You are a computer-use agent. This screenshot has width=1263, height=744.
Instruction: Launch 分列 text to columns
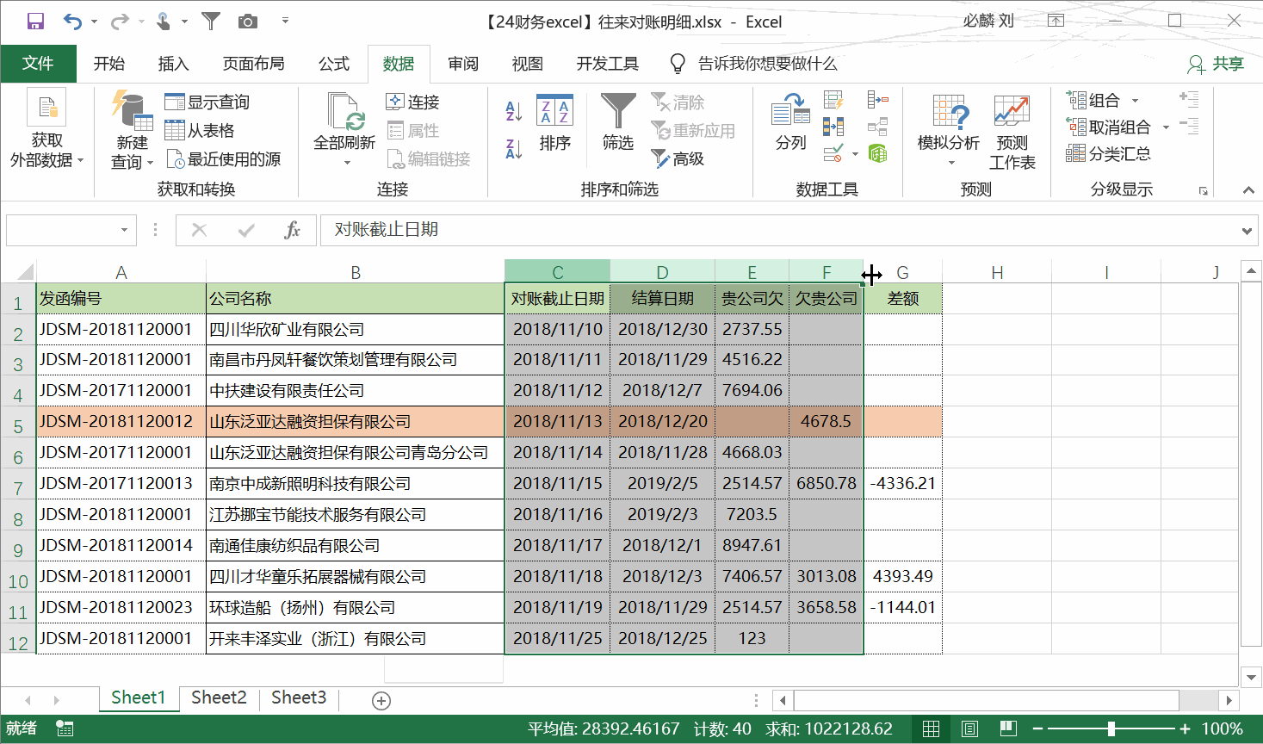[791, 123]
